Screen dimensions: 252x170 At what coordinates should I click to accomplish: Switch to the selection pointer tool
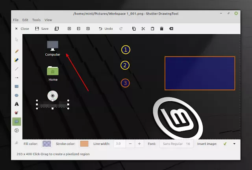(17, 39)
